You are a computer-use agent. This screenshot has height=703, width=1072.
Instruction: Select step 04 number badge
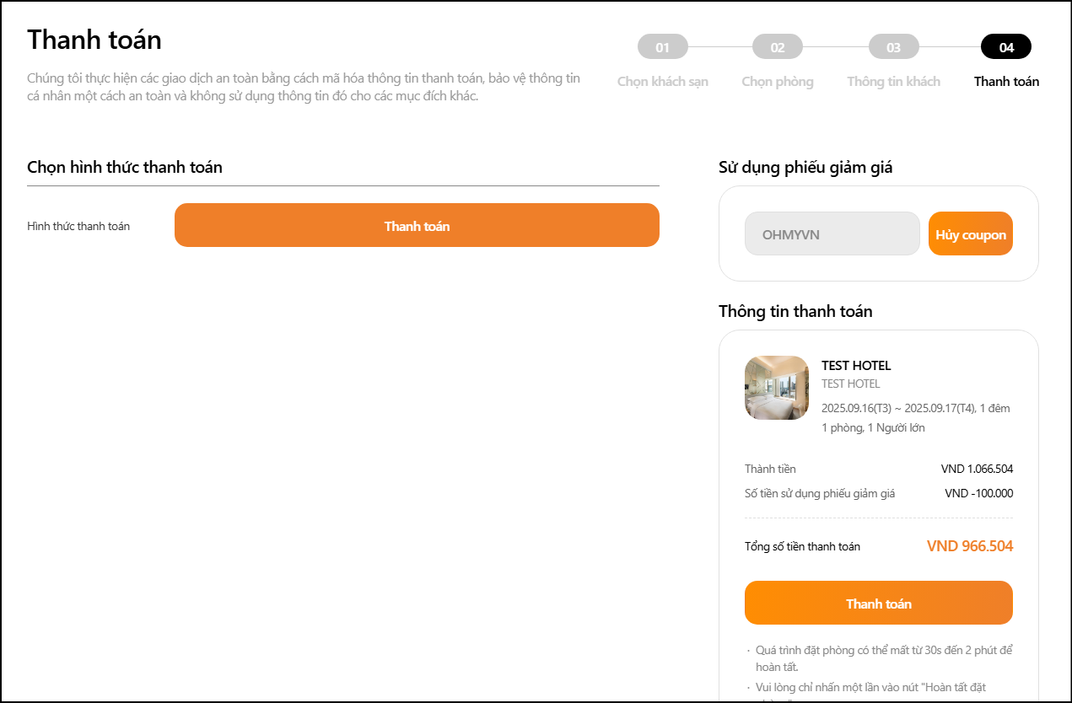point(1005,47)
